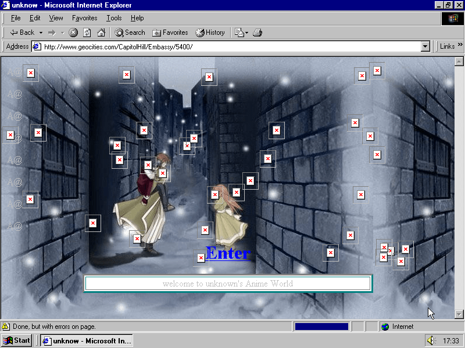
Task: Go to the Home page icon
Action: [x=101, y=32]
